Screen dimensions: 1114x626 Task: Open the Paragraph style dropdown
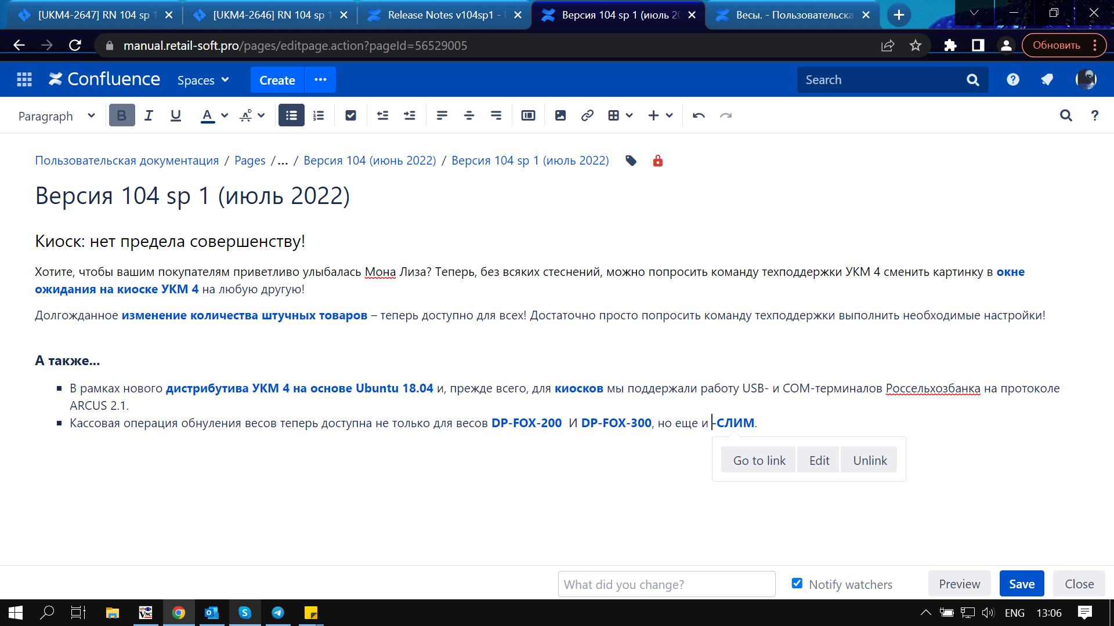point(56,116)
